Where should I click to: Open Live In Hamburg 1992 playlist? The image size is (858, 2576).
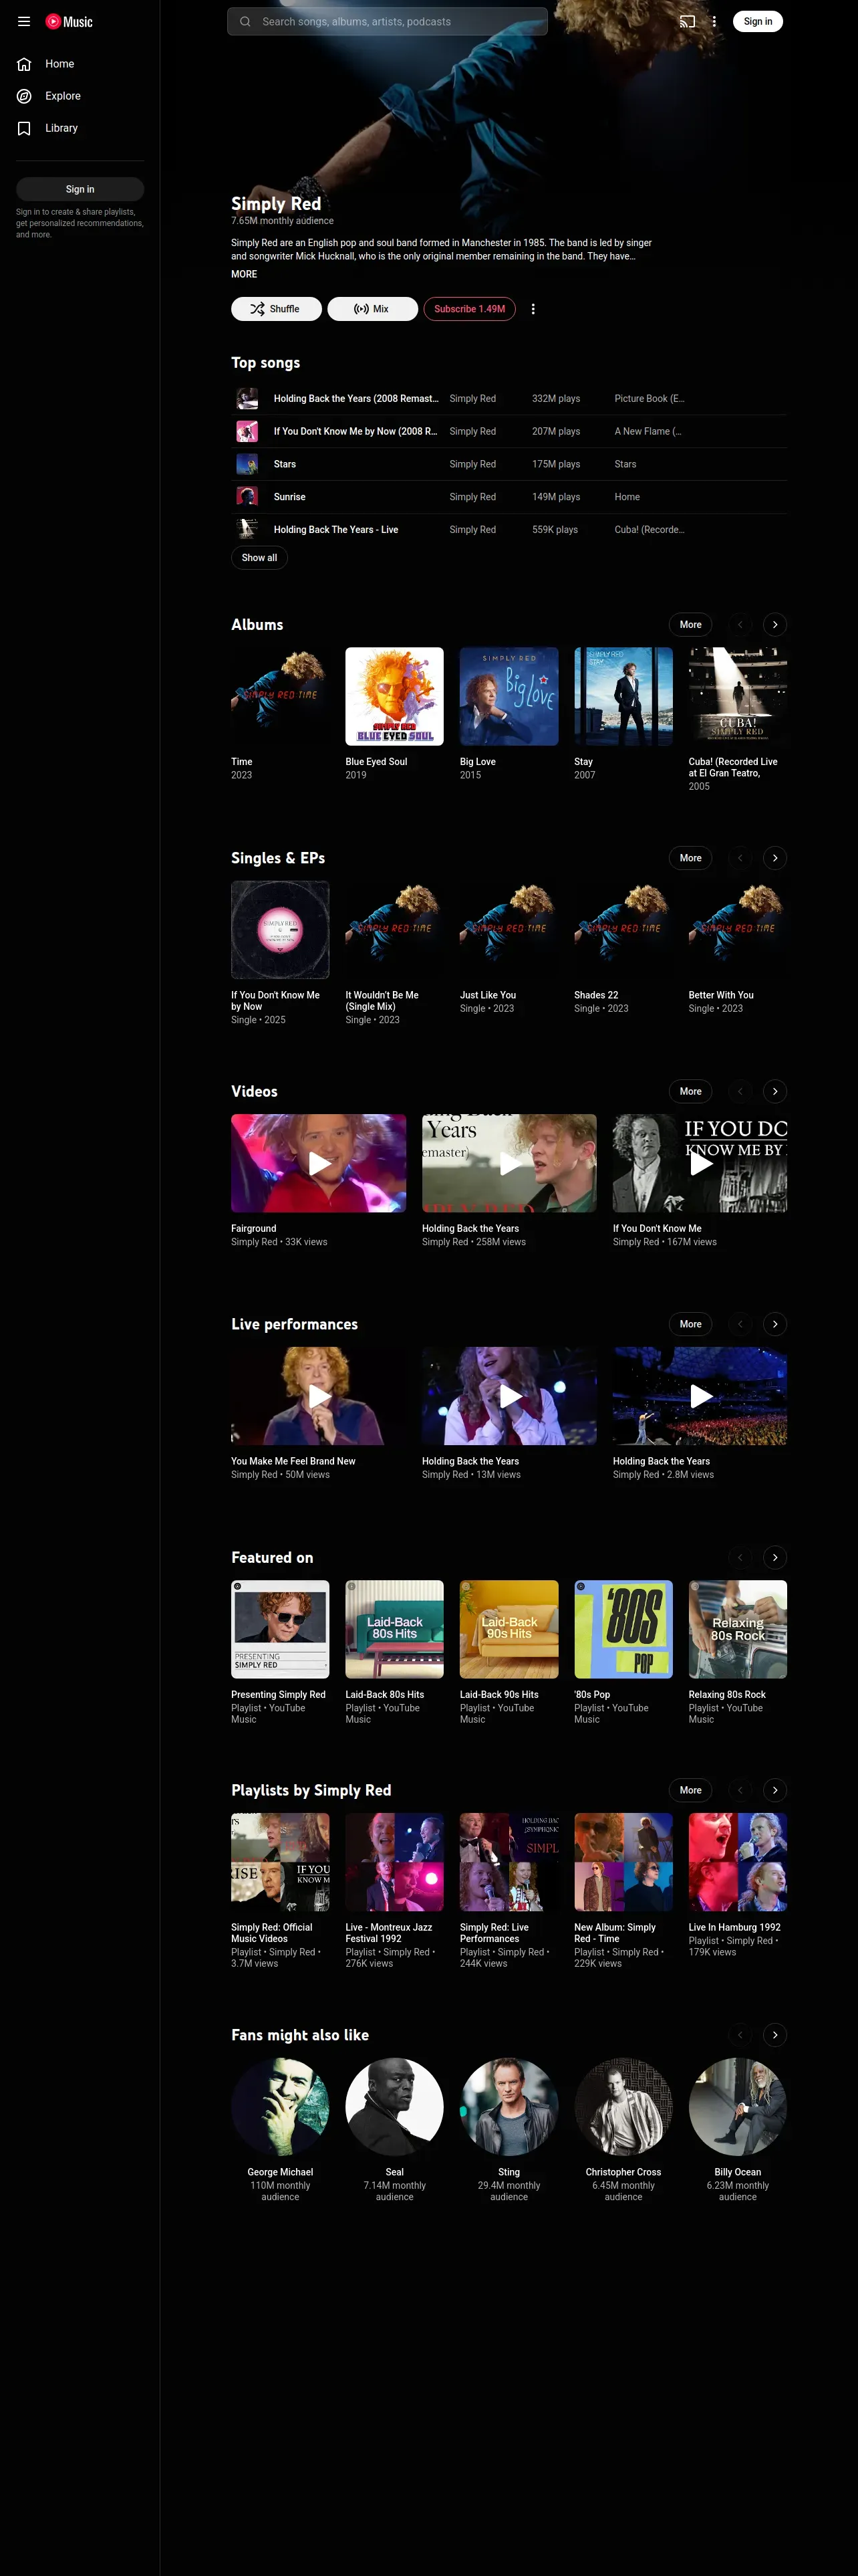[x=737, y=1862]
